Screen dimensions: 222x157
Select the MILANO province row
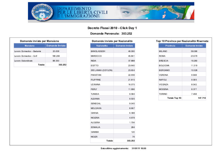tap(182, 51)
